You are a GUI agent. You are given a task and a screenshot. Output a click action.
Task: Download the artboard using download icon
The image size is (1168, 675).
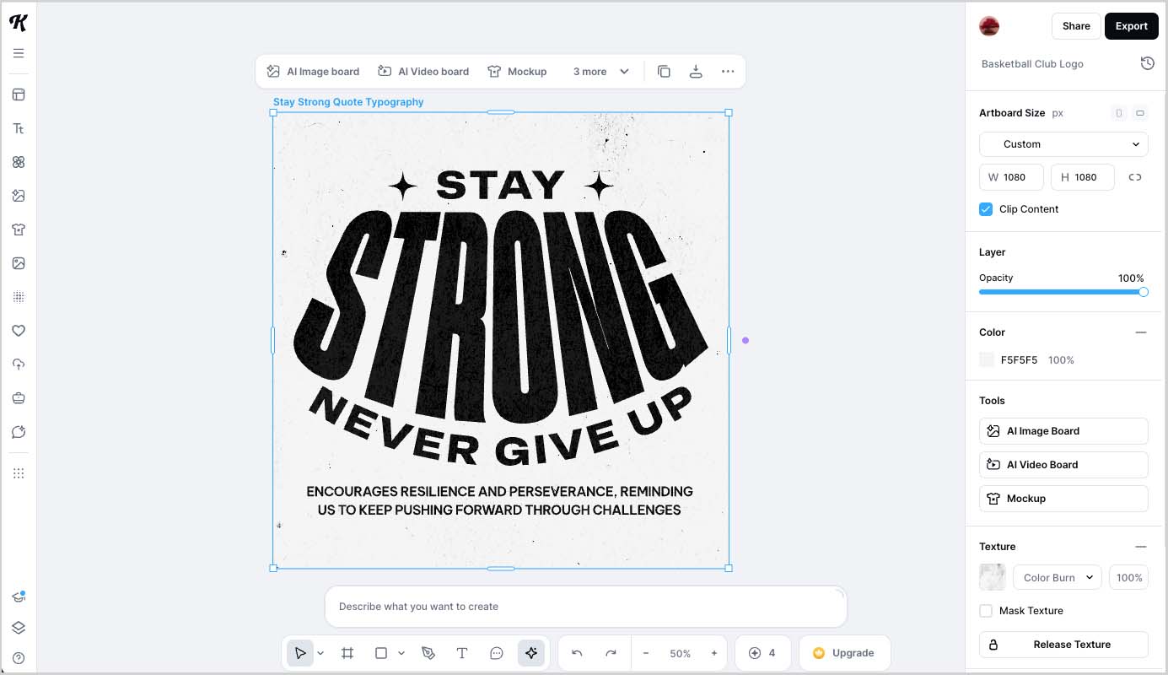pos(696,72)
